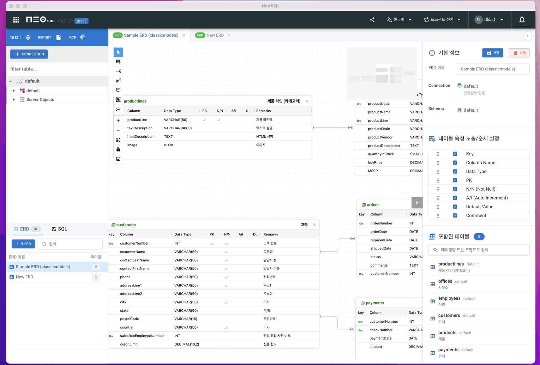Toggle the Default Value checkbox

pos(455,207)
